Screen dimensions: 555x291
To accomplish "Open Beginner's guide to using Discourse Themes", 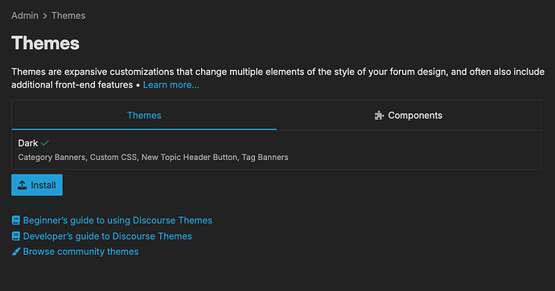I will pyautogui.click(x=117, y=220).
